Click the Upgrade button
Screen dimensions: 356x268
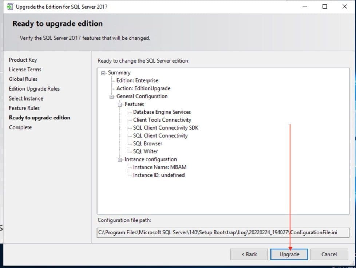coord(289,254)
